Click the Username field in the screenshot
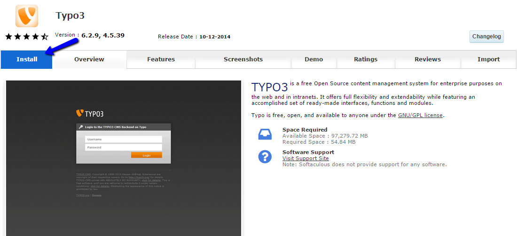517x236 pixels. pos(124,140)
